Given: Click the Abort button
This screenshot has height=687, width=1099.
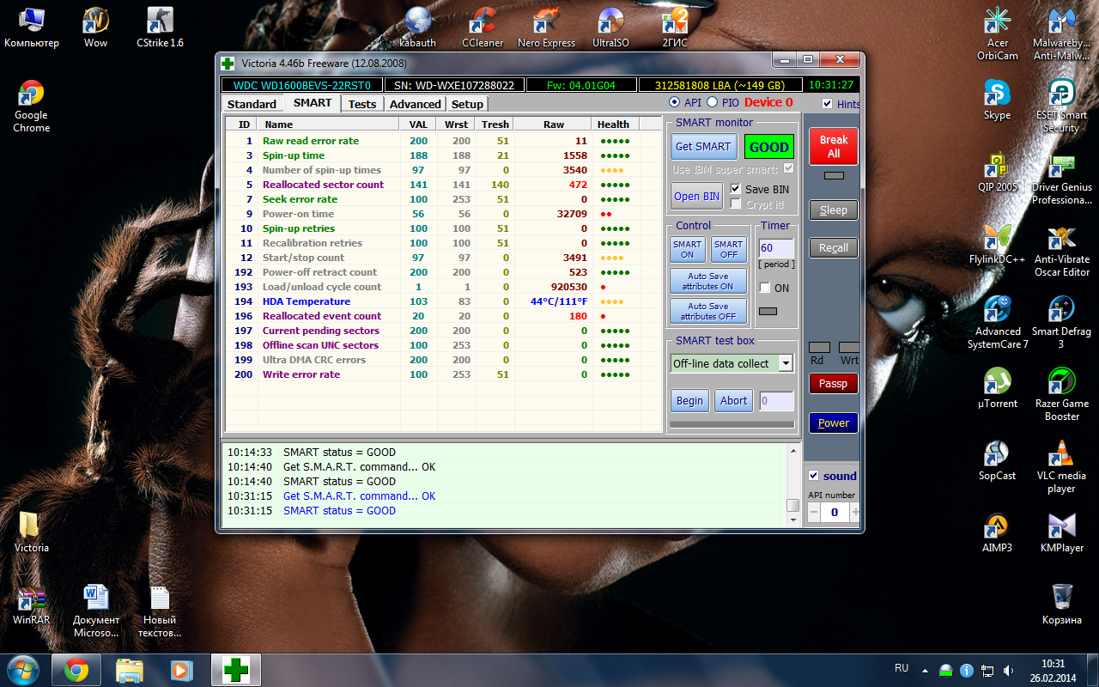Looking at the screenshot, I should point(733,400).
